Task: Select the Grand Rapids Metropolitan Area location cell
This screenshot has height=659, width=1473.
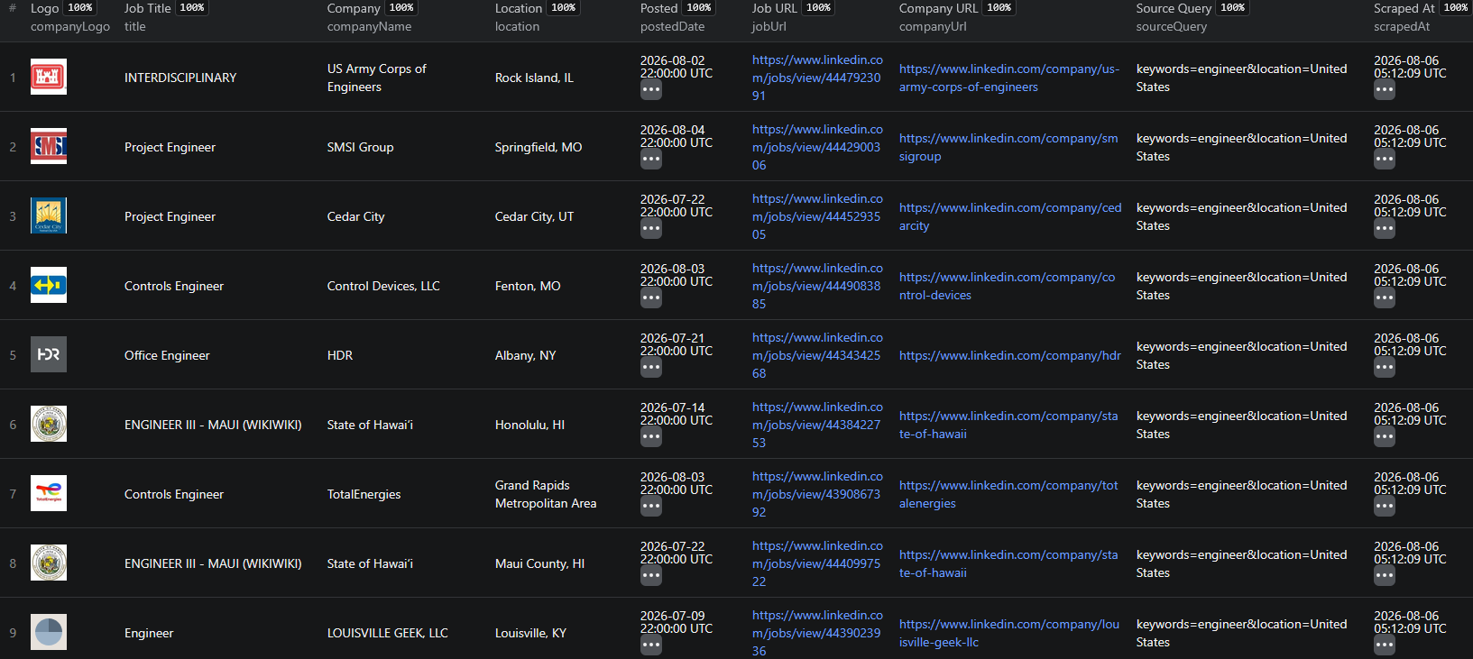Action: pos(546,494)
